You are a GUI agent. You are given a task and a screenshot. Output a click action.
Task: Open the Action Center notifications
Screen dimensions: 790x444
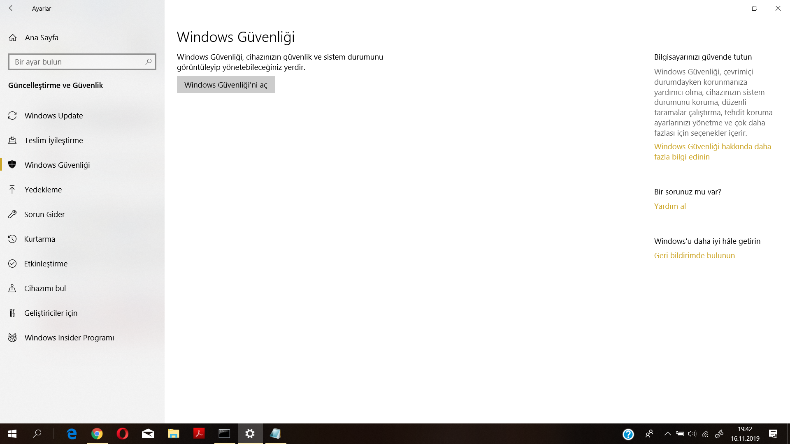[773, 434]
